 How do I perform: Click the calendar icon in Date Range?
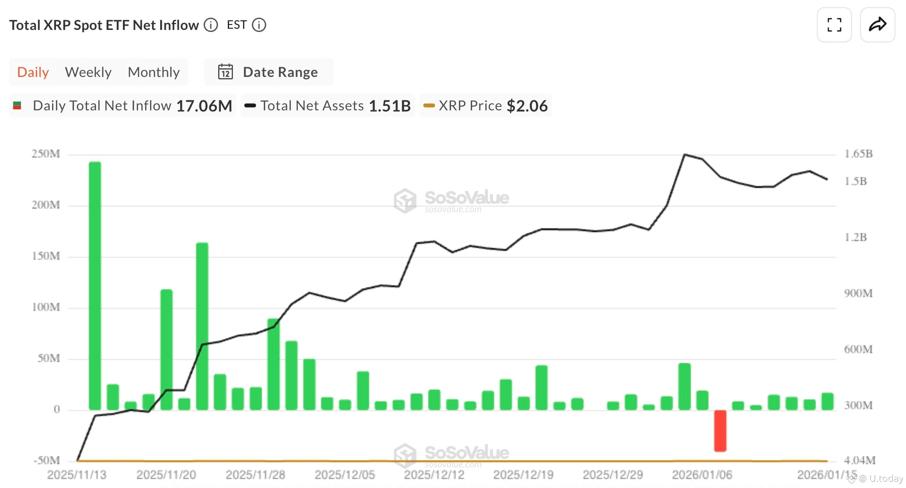225,72
